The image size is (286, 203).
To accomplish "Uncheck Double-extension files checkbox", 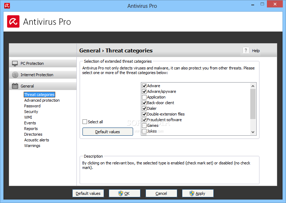I will tap(144, 114).
